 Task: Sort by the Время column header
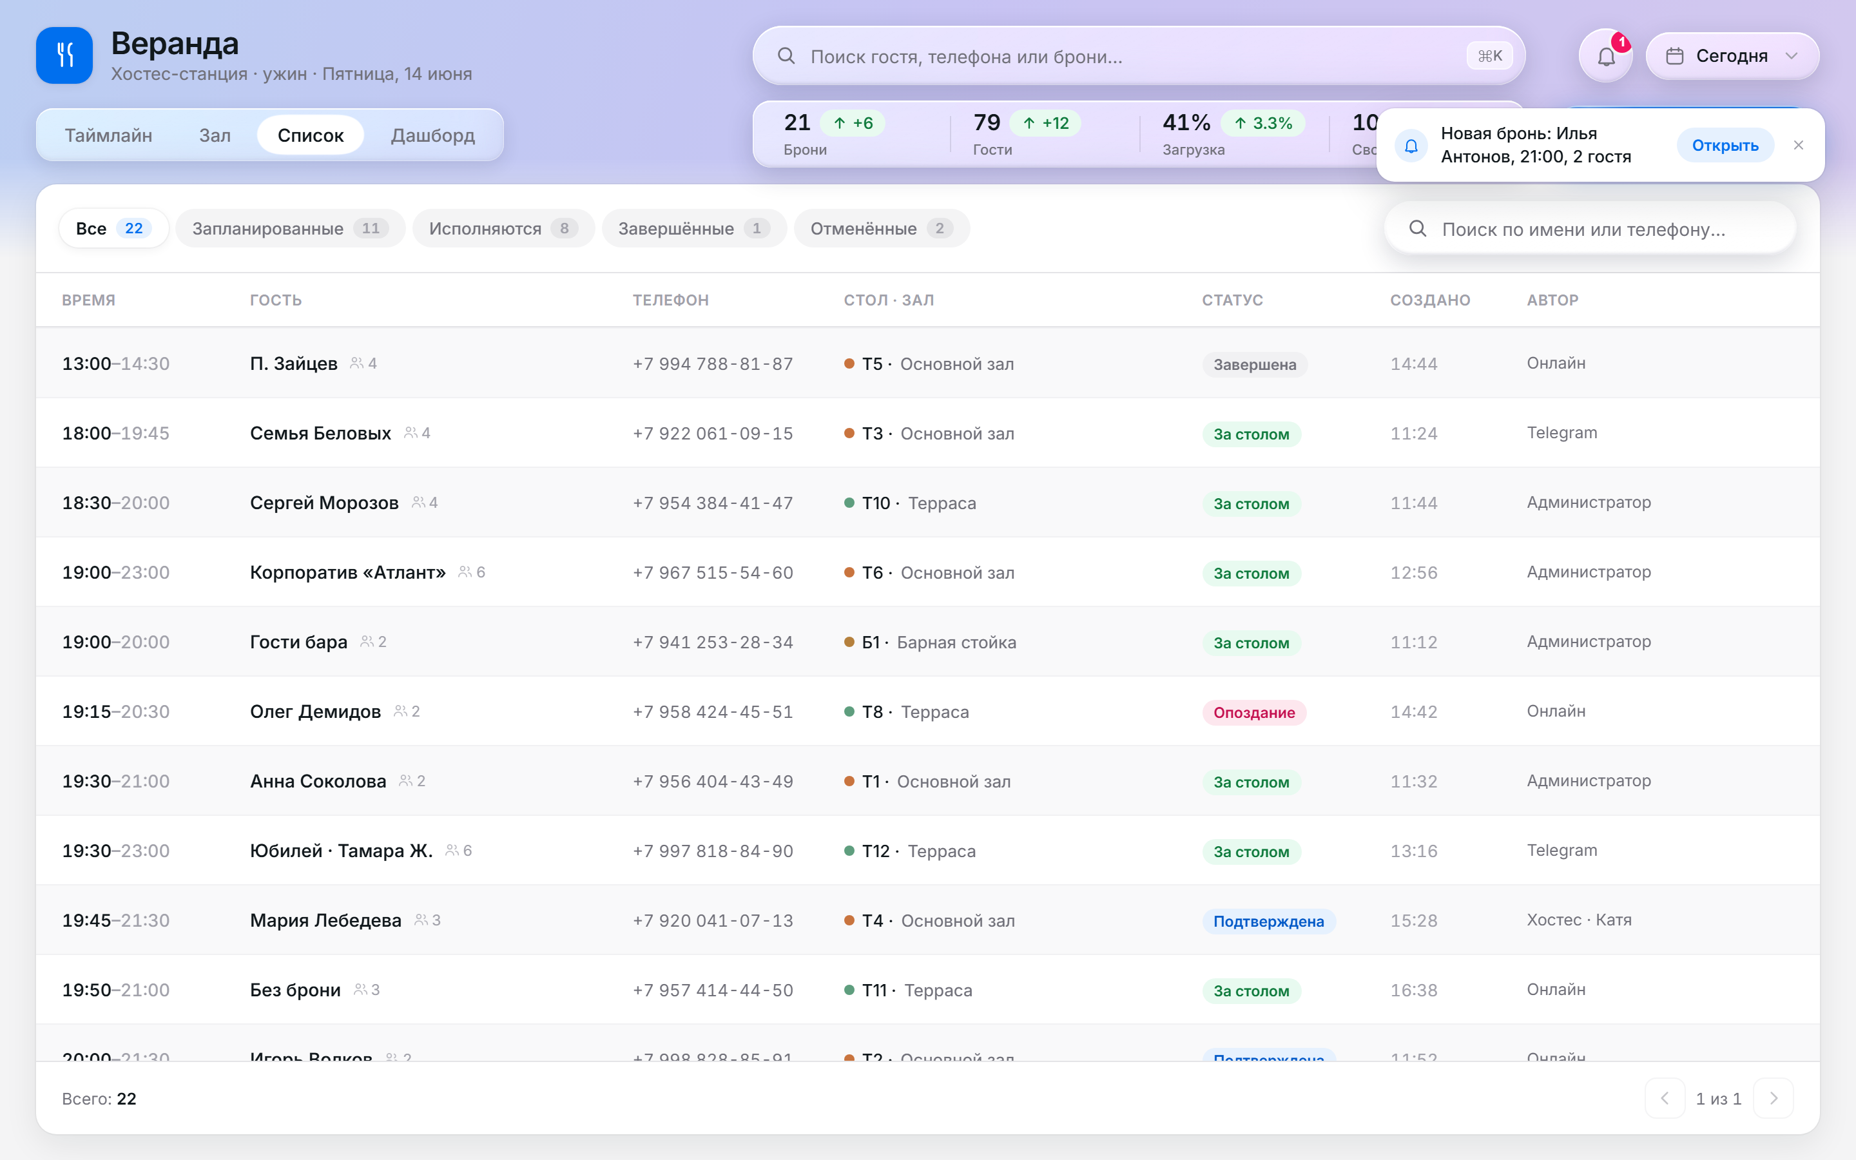[x=88, y=300]
